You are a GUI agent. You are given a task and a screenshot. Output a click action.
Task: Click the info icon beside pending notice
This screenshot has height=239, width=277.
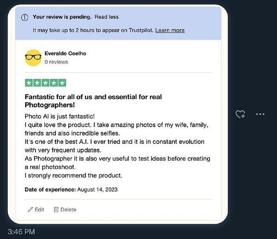24,17
